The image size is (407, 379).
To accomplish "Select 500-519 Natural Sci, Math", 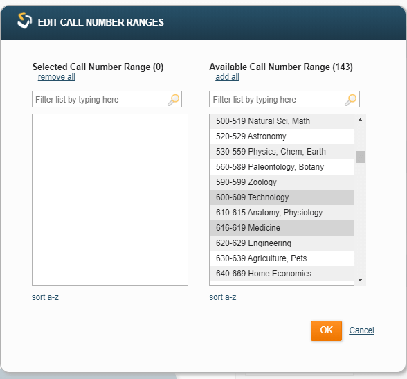I will 282,121.
